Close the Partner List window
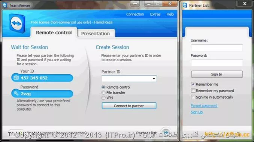The image size is (254, 142). coord(245,4)
